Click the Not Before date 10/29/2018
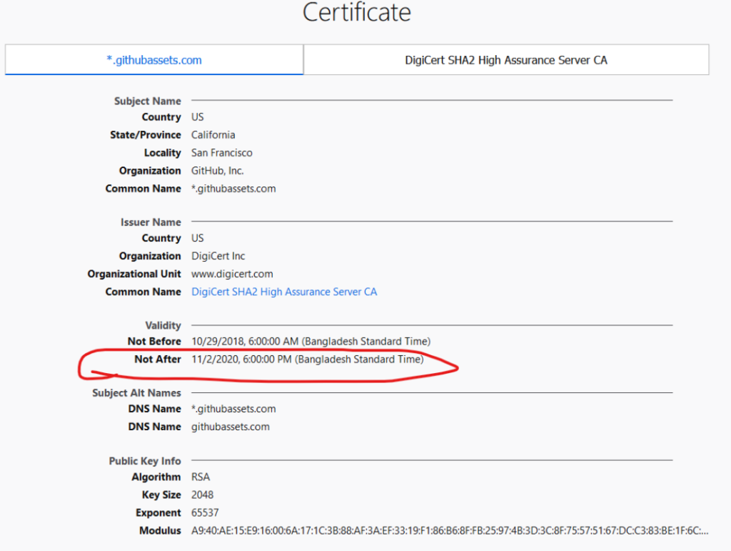731x551 pixels. [x=311, y=342]
